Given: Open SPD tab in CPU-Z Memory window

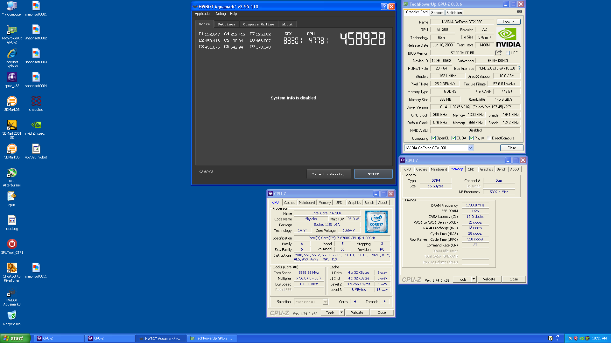Looking at the screenshot, I should [x=471, y=170].
